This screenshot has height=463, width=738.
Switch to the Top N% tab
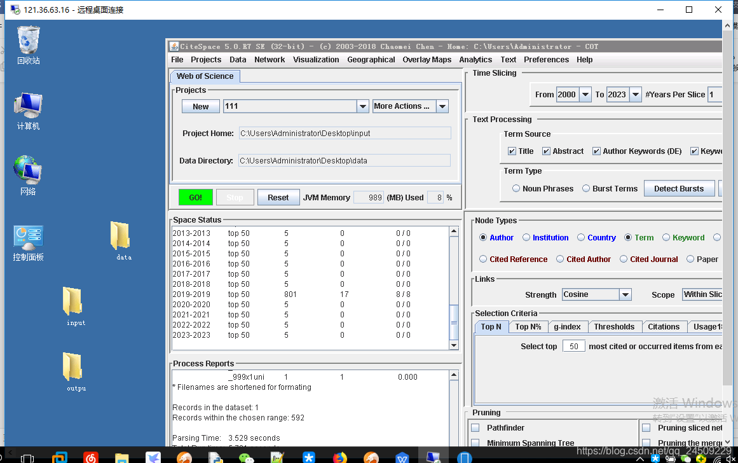coord(528,327)
